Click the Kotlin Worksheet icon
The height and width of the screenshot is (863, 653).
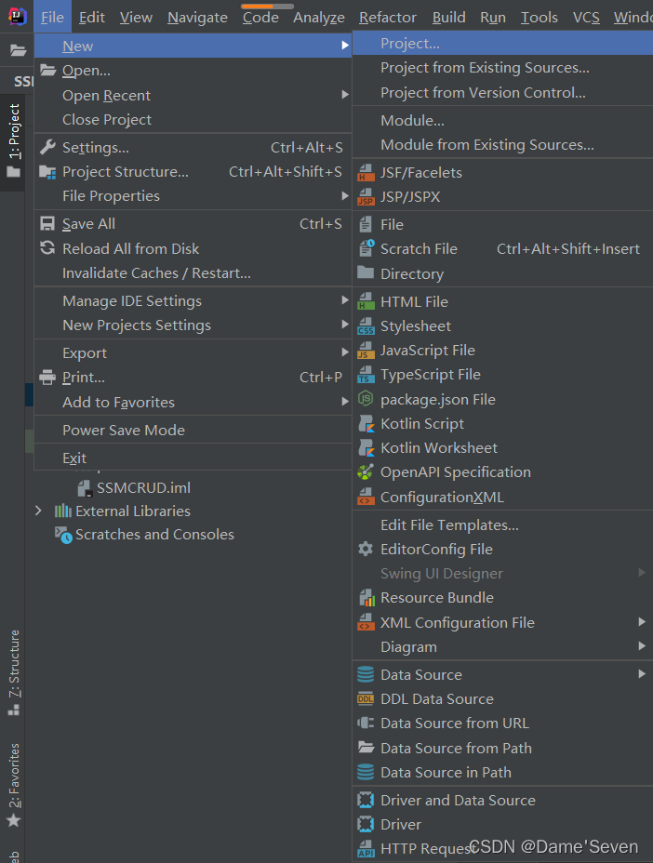366,447
